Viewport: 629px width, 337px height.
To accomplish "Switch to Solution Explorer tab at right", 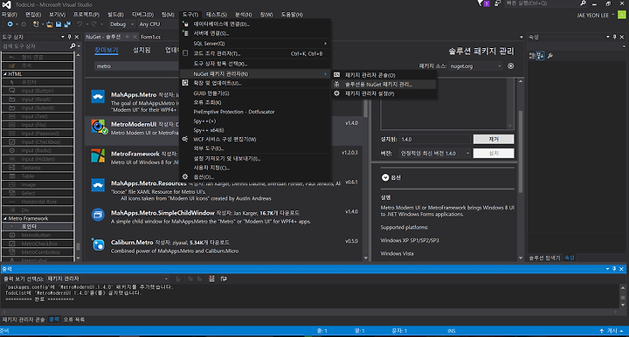I will 544,258.
